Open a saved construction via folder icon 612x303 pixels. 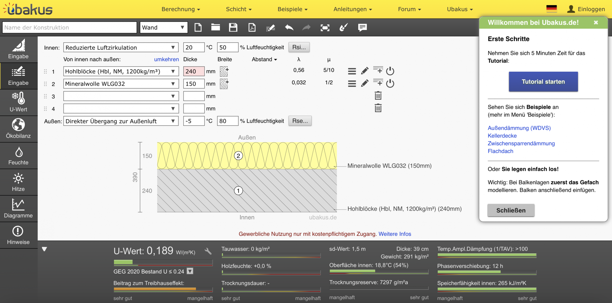pos(215,27)
